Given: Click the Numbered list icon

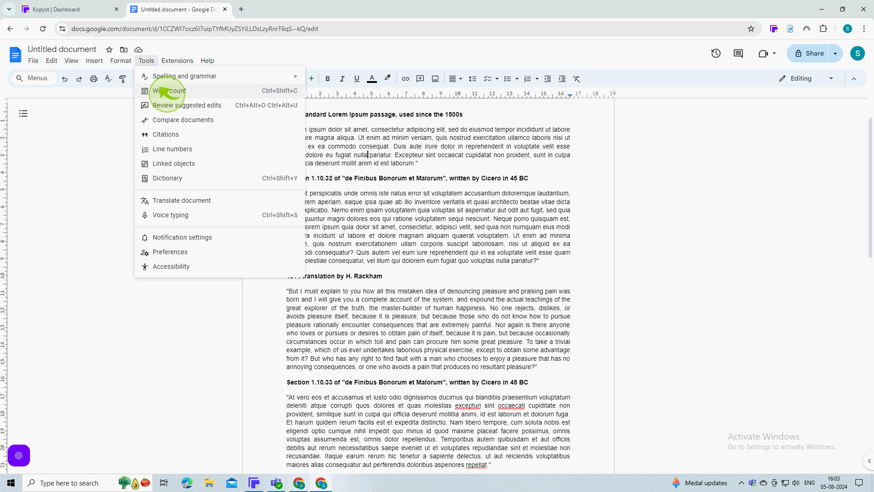Looking at the screenshot, I should tap(528, 79).
